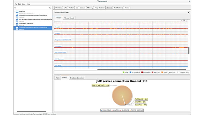Switch to the Thread Count tab
Viewport: 205px width, 115px height.
(69, 18)
